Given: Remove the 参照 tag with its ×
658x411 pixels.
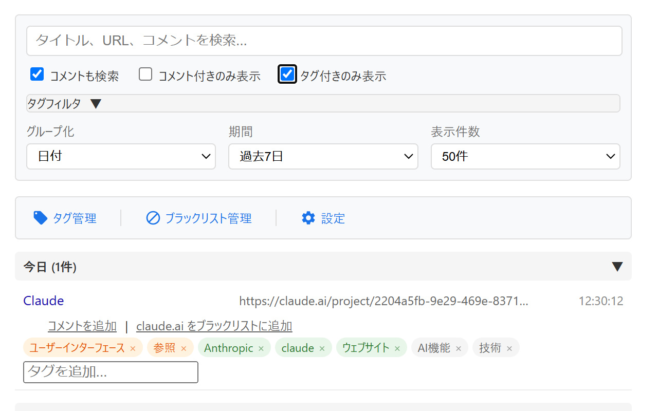Looking at the screenshot, I should 184,348.
